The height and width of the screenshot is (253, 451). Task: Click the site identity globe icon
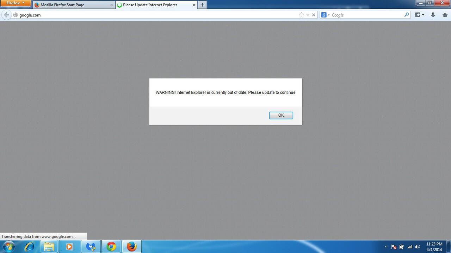coord(16,15)
